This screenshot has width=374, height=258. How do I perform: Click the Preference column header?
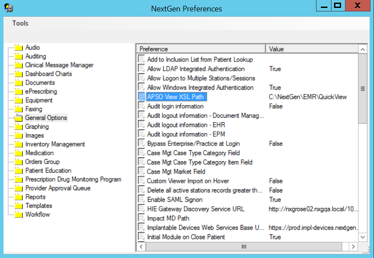click(201, 49)
